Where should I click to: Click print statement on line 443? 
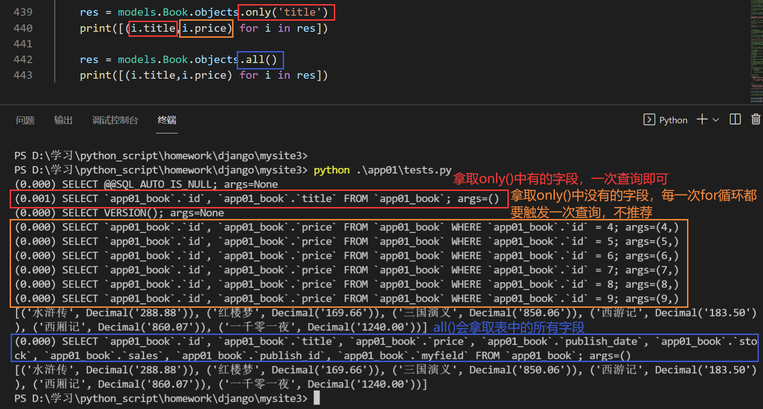[x=204, y=75]
